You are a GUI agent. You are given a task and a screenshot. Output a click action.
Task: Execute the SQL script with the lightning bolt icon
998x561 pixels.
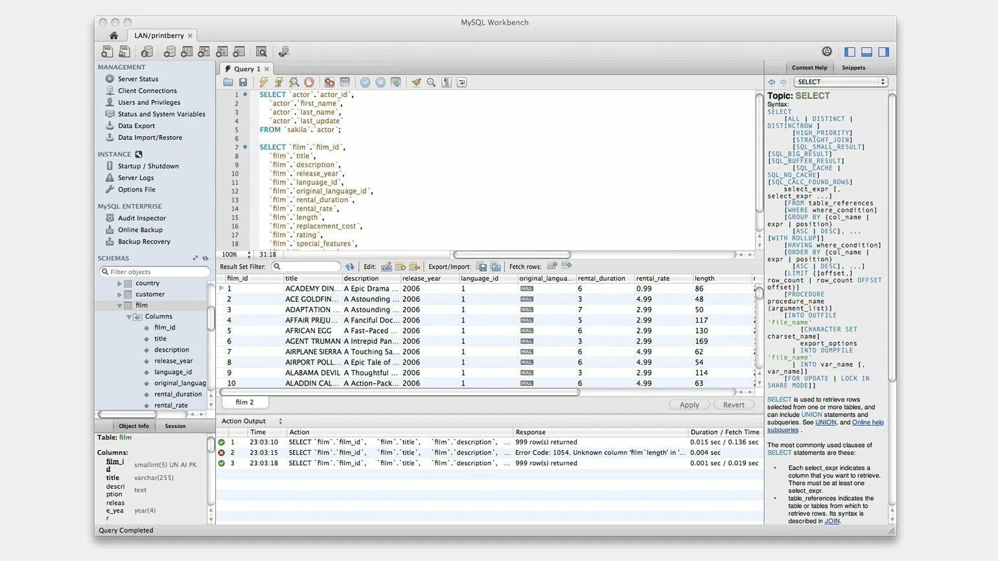click(x=263, y=82)
